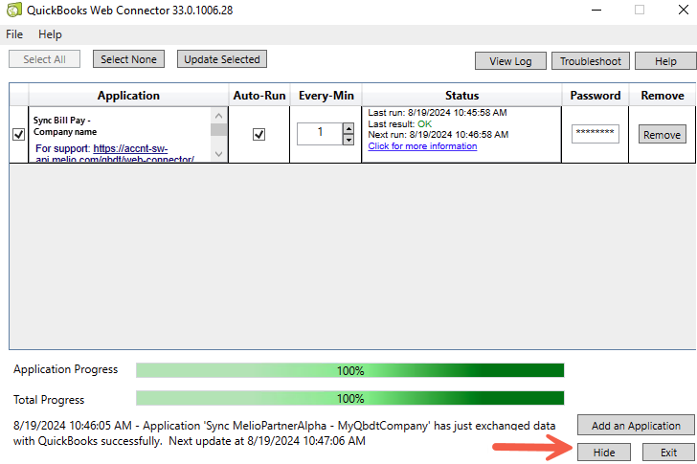
Task: Click the Password input field
Action: [x=596, y=134]
